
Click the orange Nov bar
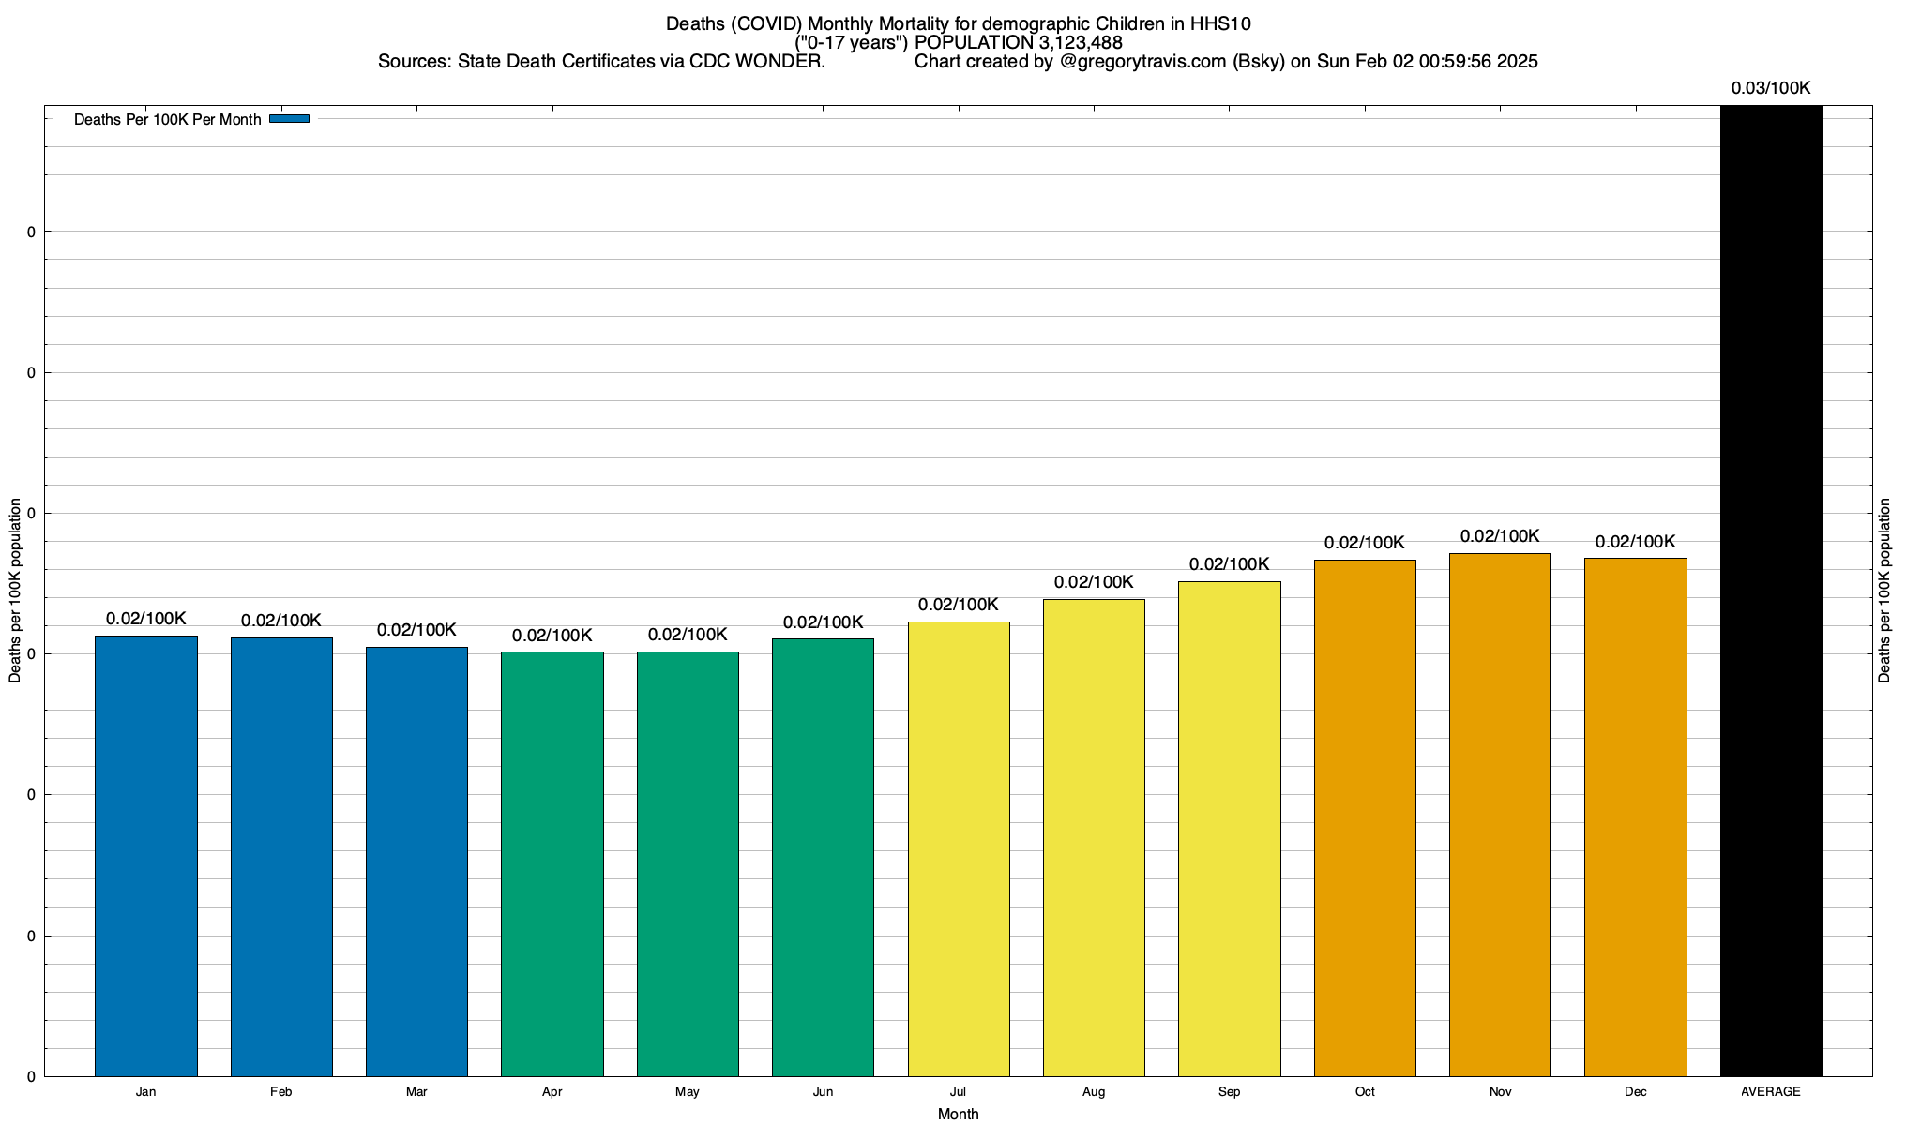(1500, 815)
